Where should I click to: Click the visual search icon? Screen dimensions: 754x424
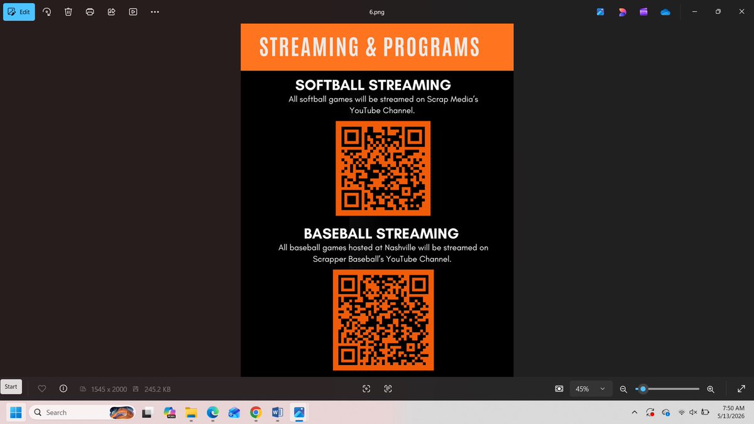click(x=366, y=389)
